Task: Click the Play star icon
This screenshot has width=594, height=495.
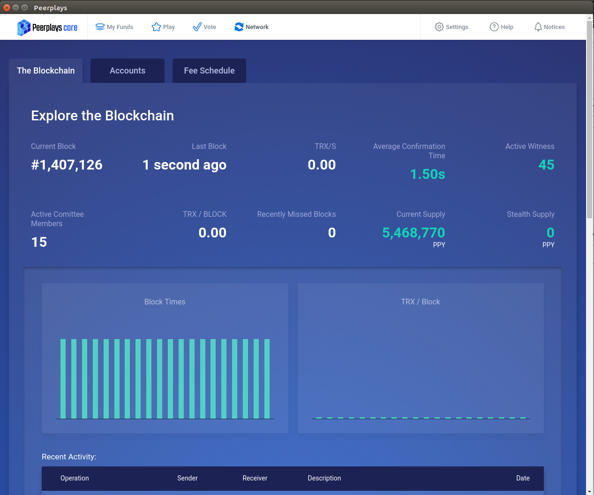Action: tap(157, 27)
